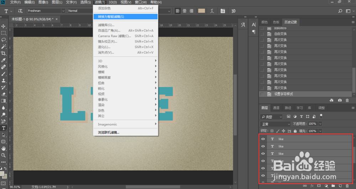356x189 pixels.
Task: Select the Move tool
Action: click(x=4, y=26)
